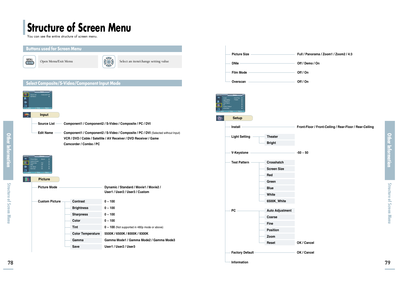Click the '5500K / 6500K / 8000K / 9300K' values
This screenshot has height=282, width=399.
coord(126,234)
